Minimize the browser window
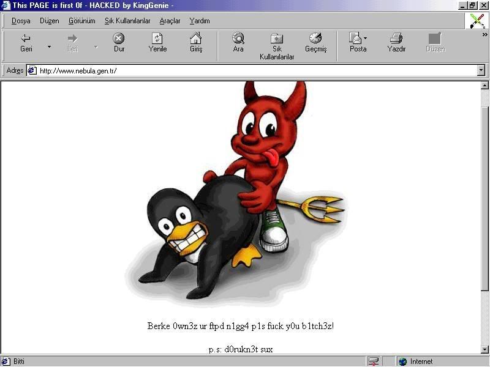 (x=462, y=6)
